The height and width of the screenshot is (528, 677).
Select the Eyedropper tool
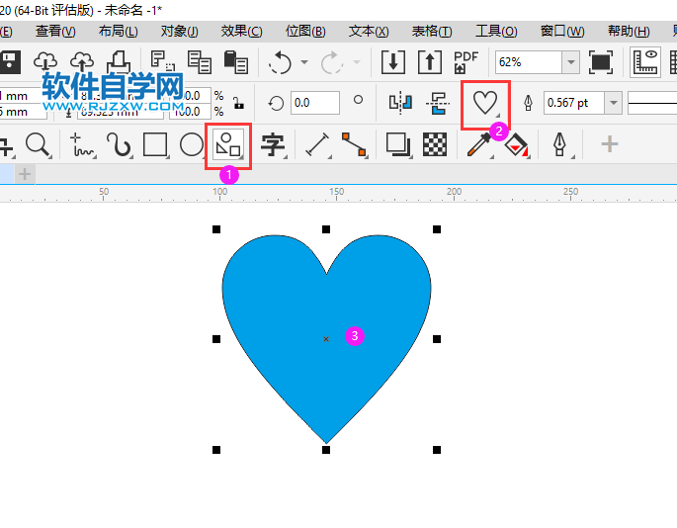[479, 145]
